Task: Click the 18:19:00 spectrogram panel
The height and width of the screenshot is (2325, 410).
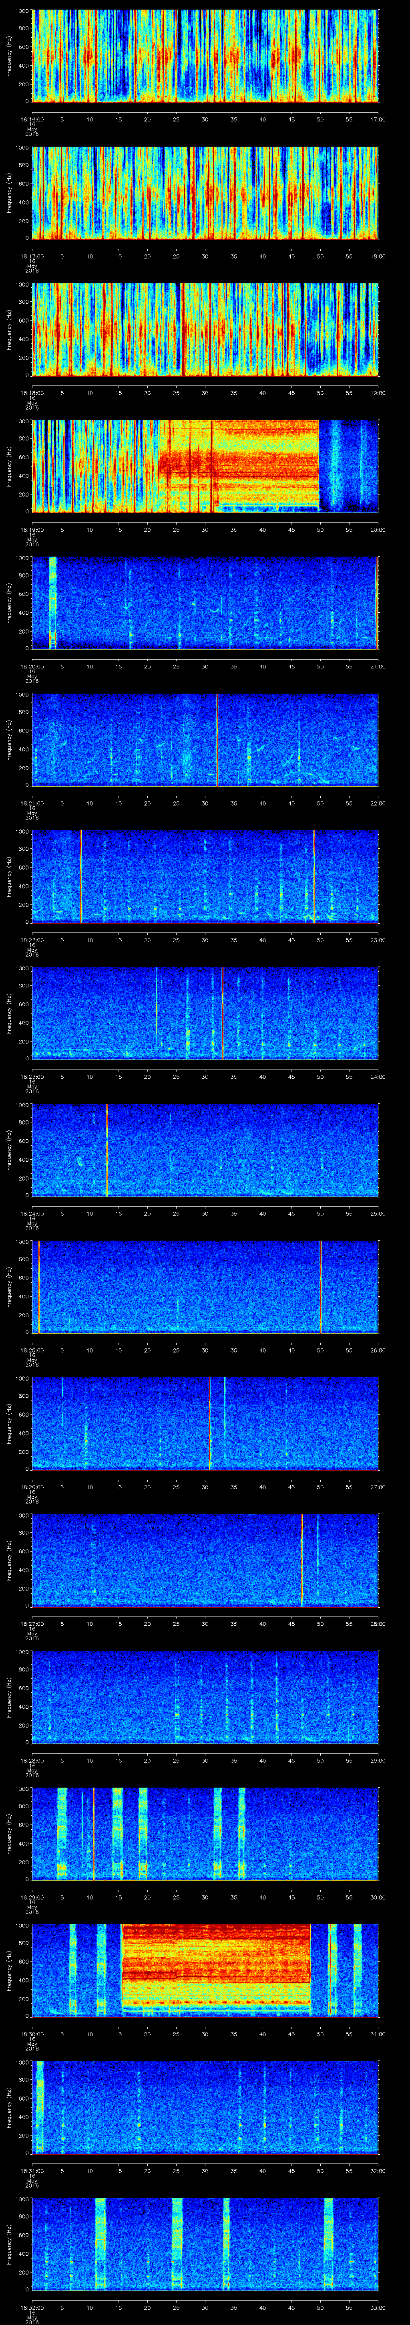Action: pos(205,466)
